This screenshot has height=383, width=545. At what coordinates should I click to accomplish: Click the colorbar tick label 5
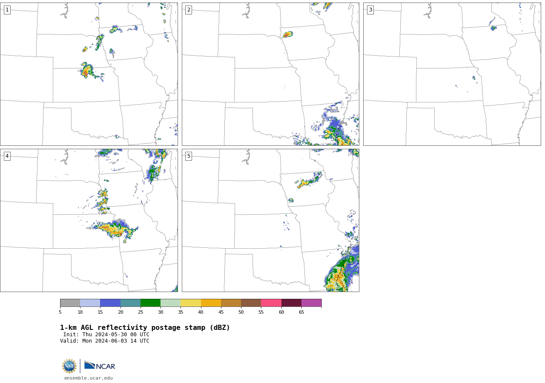click(60, 312)
